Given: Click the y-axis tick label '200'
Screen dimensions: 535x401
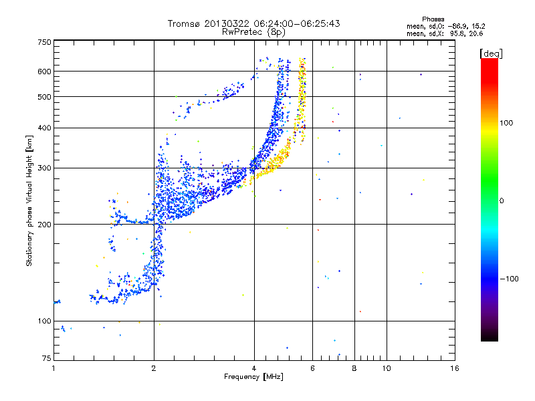Looking at the screenshot, I should coord(44,225).
